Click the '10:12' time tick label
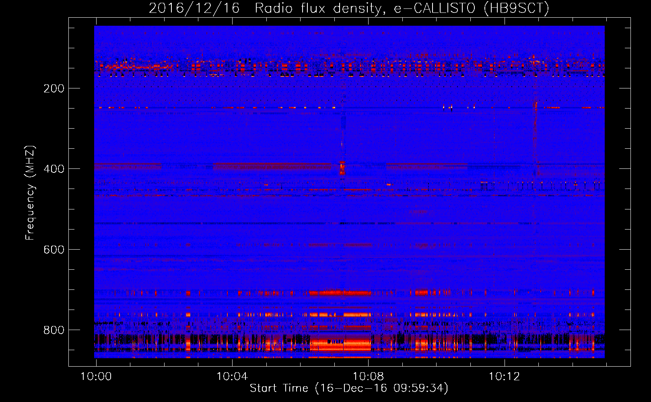This screenshot has height=402, width=651. coord(504,376)
